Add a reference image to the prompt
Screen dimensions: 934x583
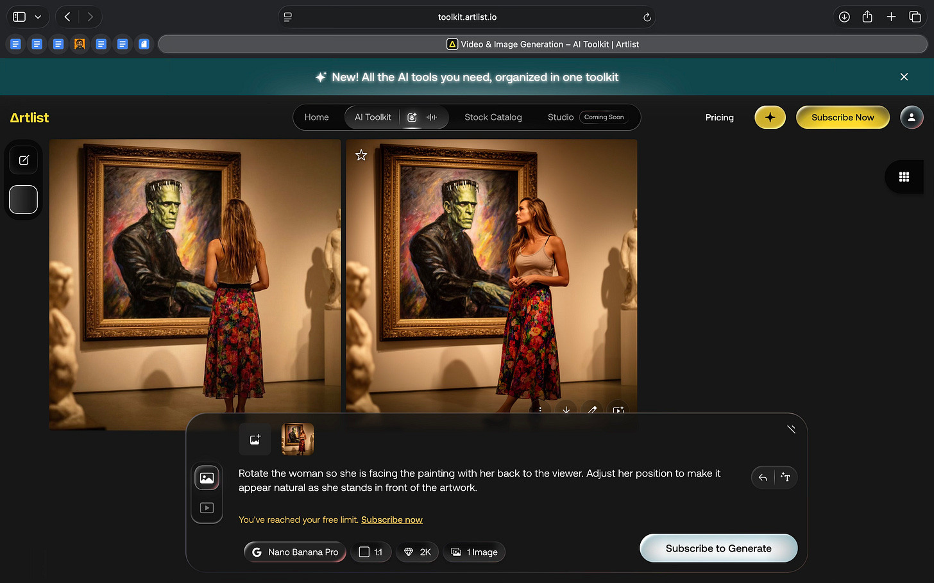tap(255, 439)
